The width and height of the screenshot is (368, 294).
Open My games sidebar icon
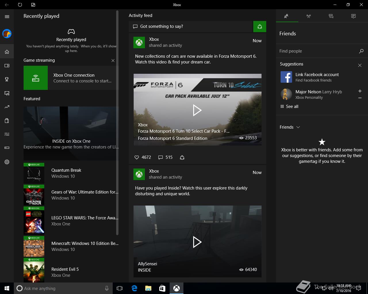point(7,66)
